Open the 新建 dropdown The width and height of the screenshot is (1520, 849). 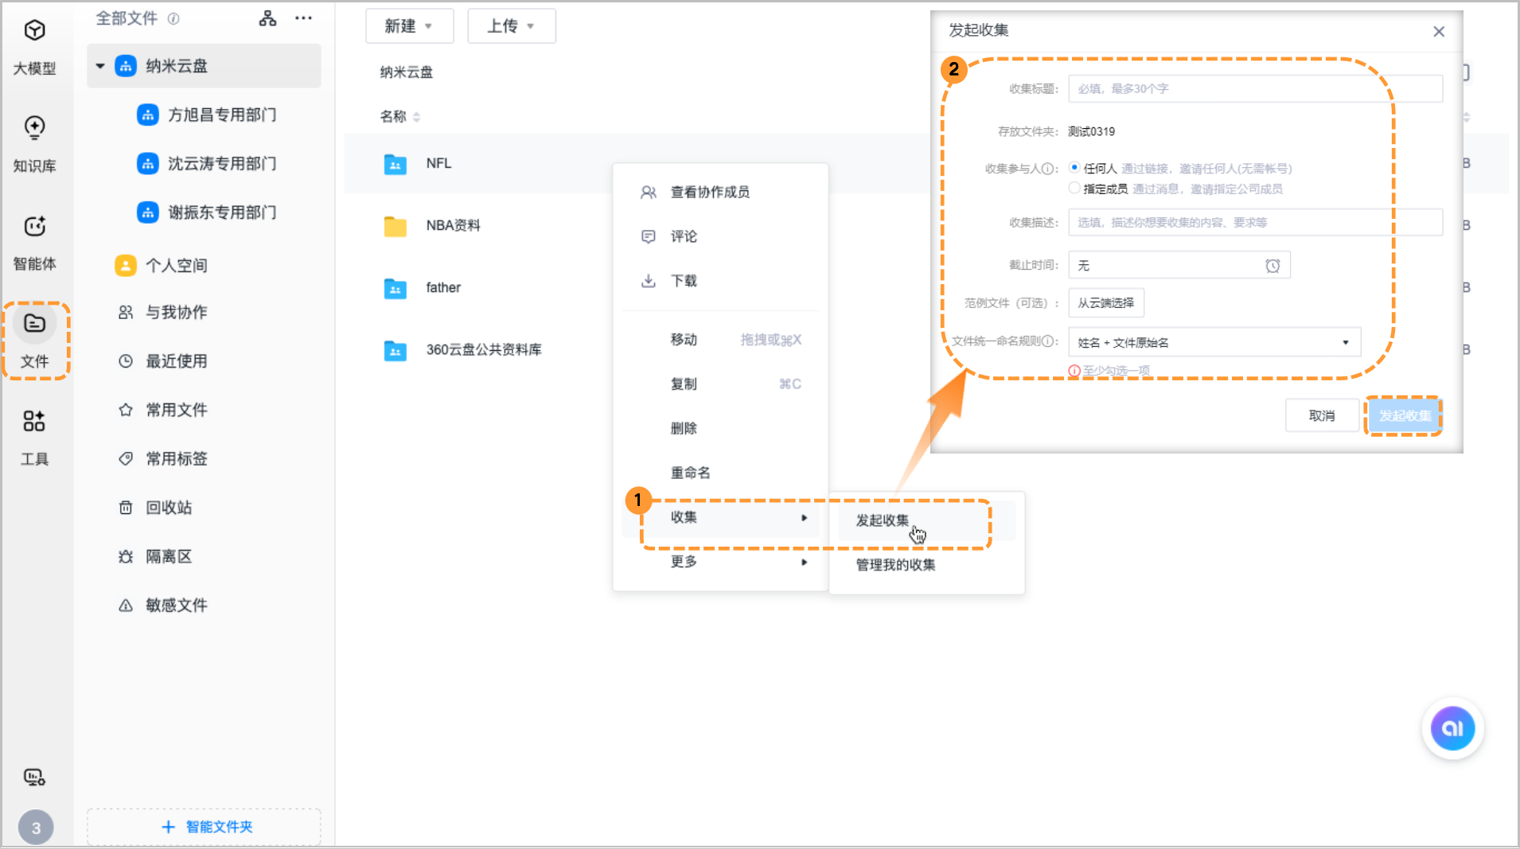coord(410,25)
